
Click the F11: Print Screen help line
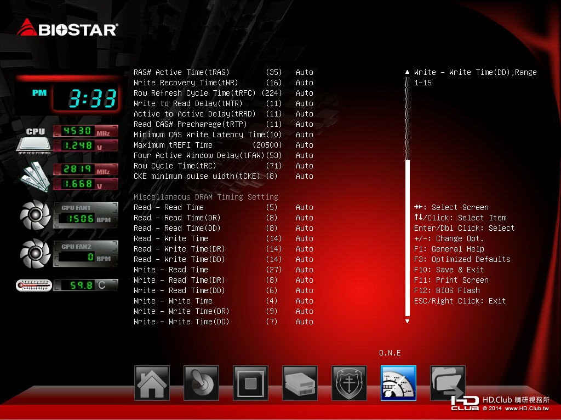(451, 280)
